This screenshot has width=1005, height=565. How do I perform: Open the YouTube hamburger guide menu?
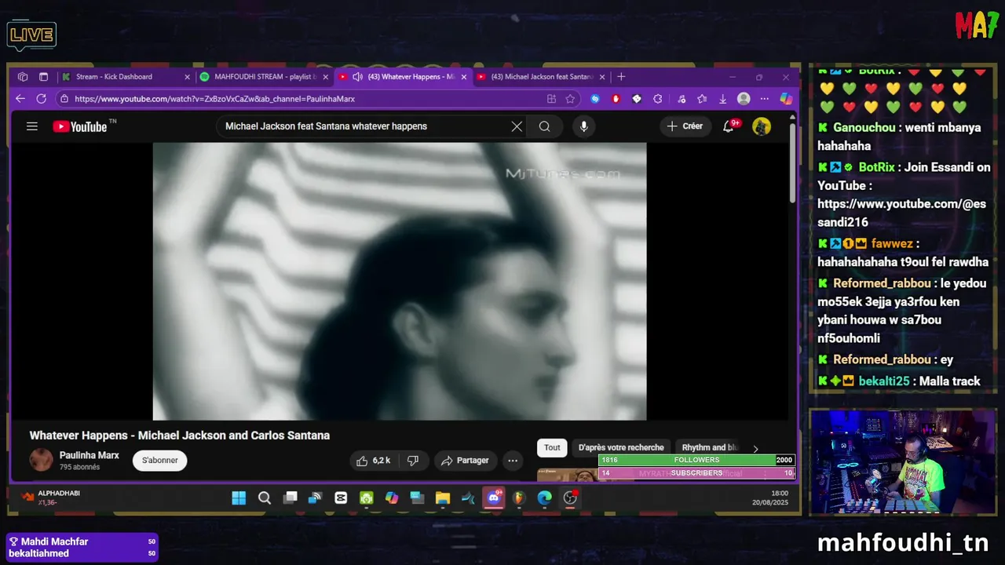tap(31, 126)
